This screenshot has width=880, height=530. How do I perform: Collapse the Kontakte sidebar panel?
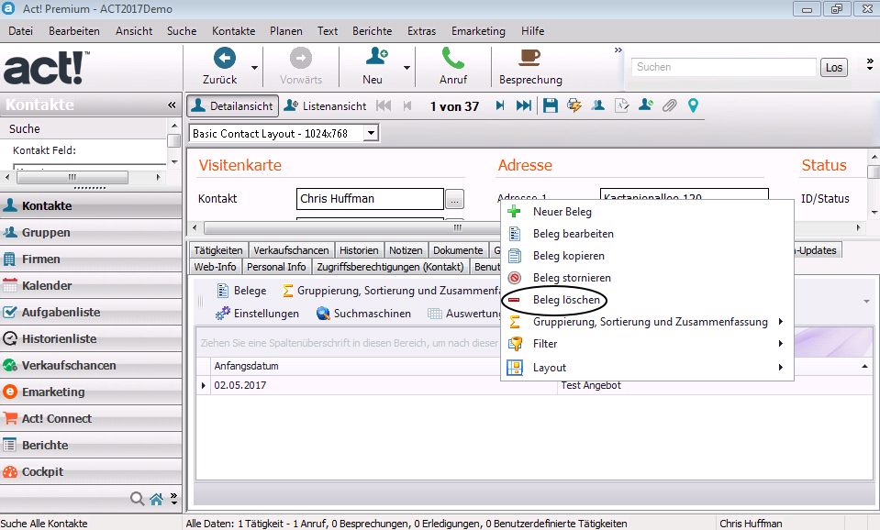click(x=172, y=105)
